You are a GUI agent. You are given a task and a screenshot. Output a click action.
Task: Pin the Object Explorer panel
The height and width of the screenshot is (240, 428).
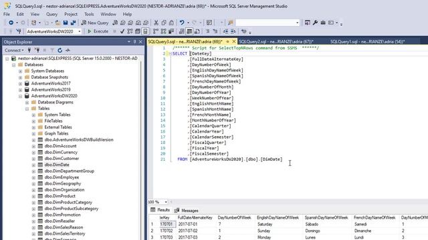pos(135,41)
